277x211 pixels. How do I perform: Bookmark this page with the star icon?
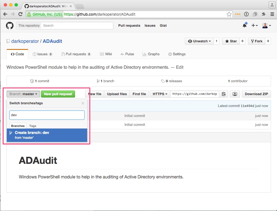[229, 14]
